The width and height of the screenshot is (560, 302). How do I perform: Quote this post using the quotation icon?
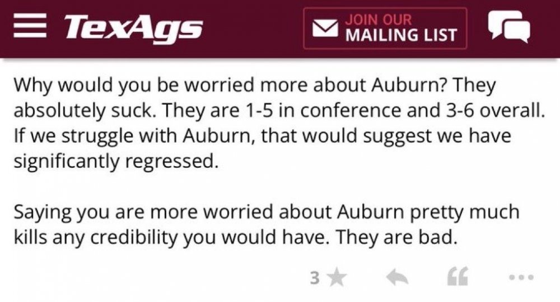coord(456,278)
